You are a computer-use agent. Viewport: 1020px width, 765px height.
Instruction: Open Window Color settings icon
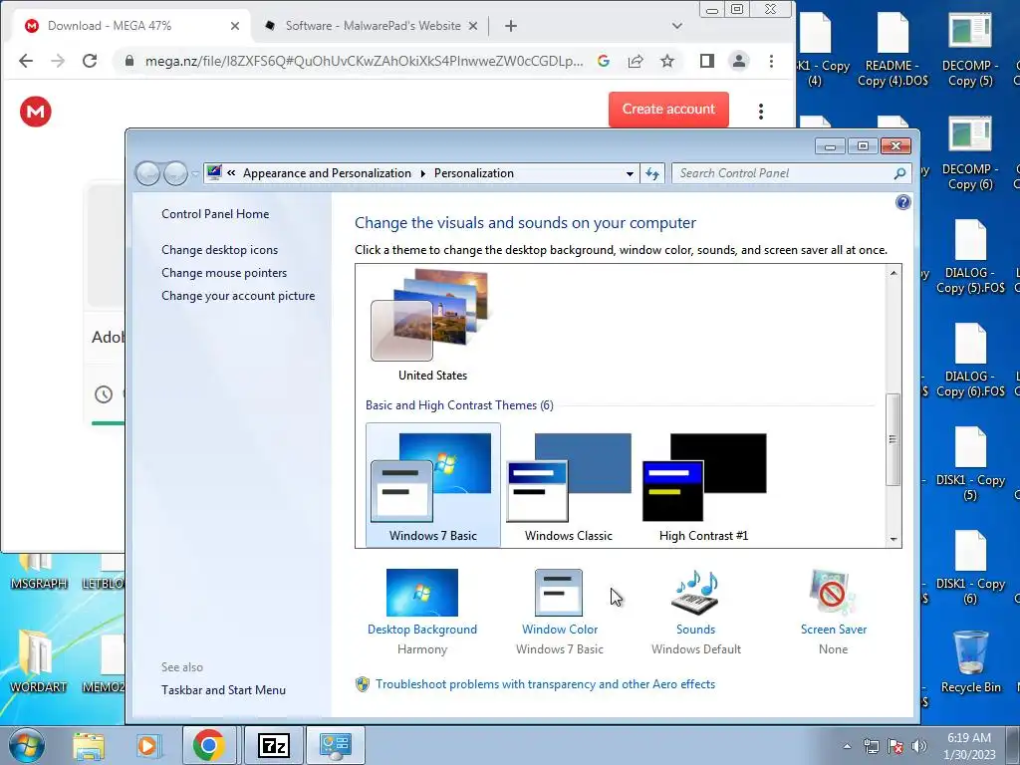point(559,593)
